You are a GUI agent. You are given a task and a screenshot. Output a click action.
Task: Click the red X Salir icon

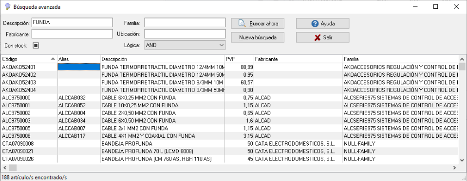(x=318, y=38)
